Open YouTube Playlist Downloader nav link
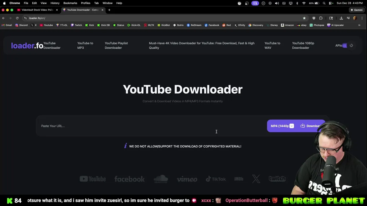The image size is (367, 206). click(x=116, y=45)
